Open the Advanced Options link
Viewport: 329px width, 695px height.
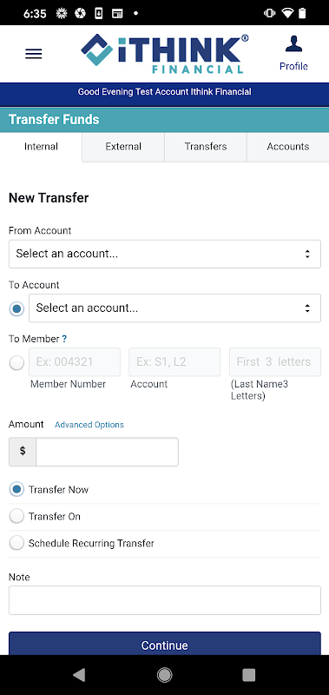89,425
